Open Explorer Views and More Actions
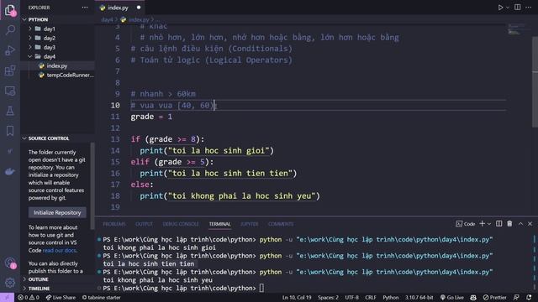The image size is (538, 302). point(85,8)
